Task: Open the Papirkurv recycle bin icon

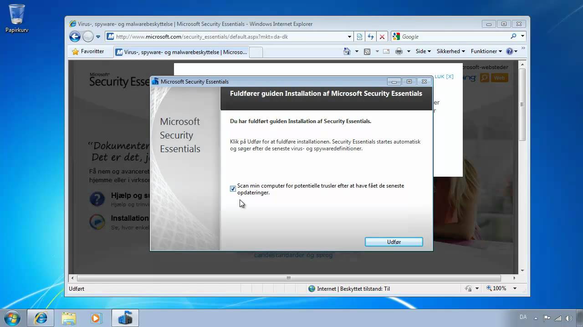Action: pos(16,19)
